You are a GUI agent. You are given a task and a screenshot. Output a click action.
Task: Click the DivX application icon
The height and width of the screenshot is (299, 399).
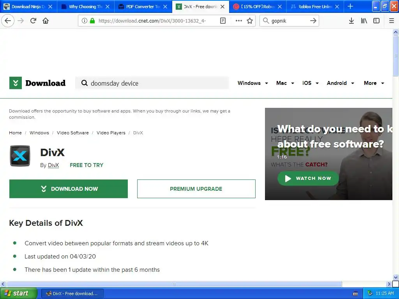coord(20,156)
